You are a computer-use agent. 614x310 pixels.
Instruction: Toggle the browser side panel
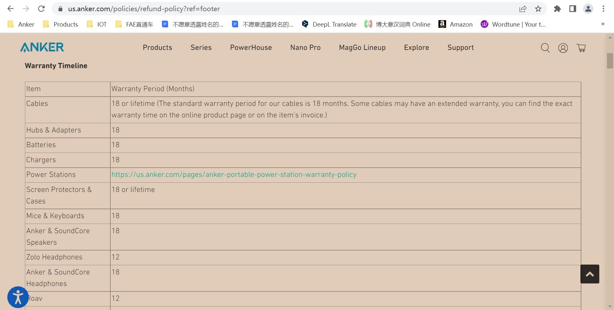(573, 9)
